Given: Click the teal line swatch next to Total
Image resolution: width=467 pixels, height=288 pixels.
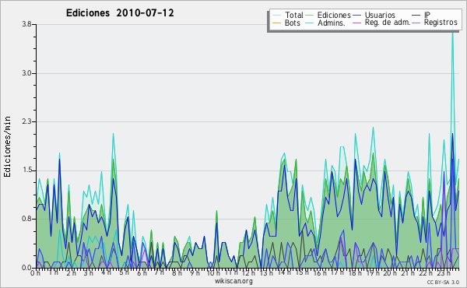Looking at the screenshot, I should click(276, 16).
